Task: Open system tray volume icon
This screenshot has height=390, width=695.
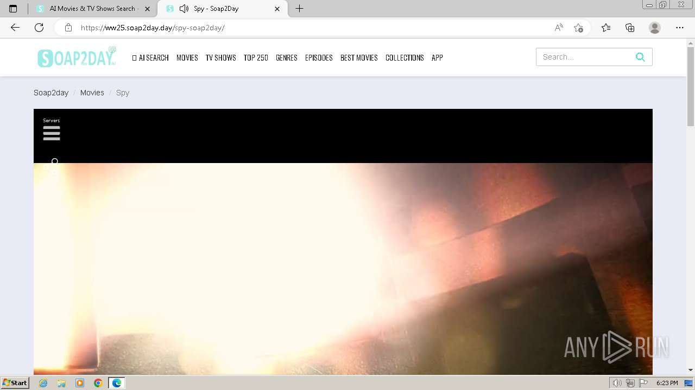Action: click(x=617, y=383)
